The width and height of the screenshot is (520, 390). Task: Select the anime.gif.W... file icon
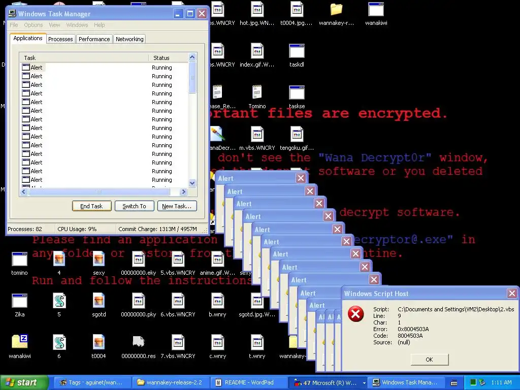[217, 259]
